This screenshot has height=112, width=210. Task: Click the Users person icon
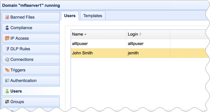7,91
